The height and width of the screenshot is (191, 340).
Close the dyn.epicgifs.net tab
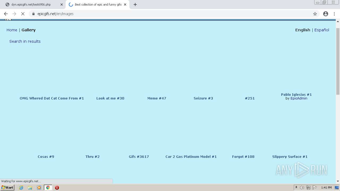coord(62,5)
